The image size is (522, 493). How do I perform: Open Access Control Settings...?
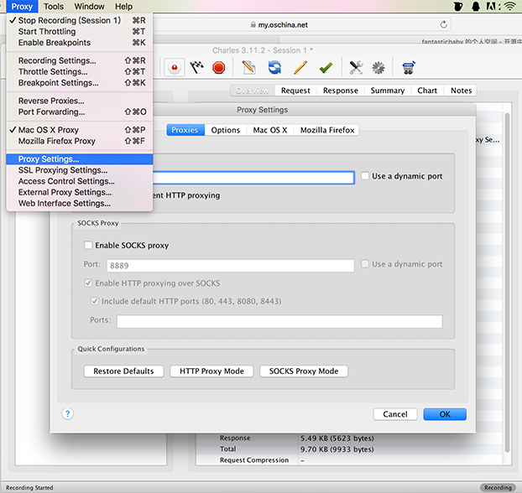pos(79,181)
